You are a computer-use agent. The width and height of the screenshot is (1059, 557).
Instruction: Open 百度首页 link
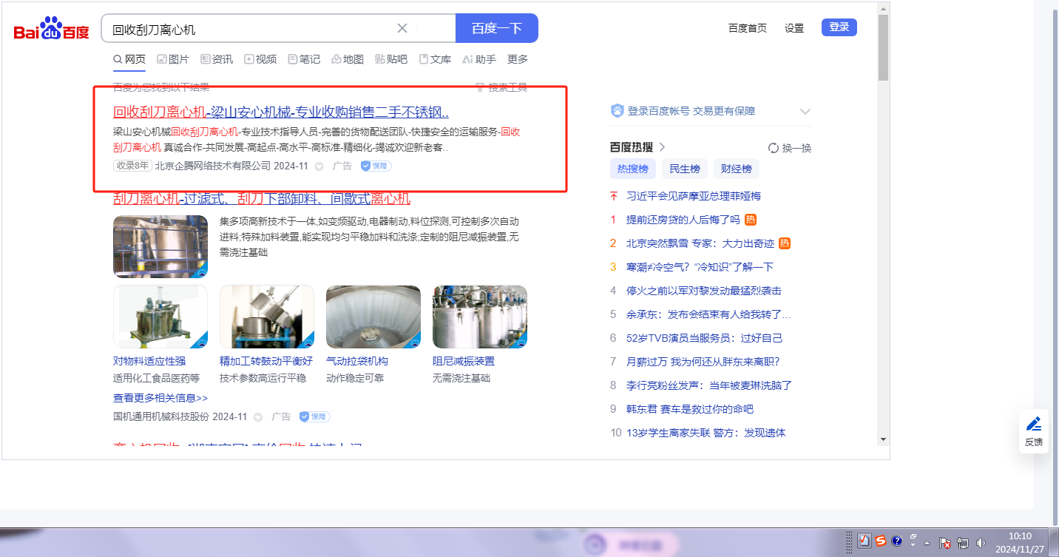point(748,28)
